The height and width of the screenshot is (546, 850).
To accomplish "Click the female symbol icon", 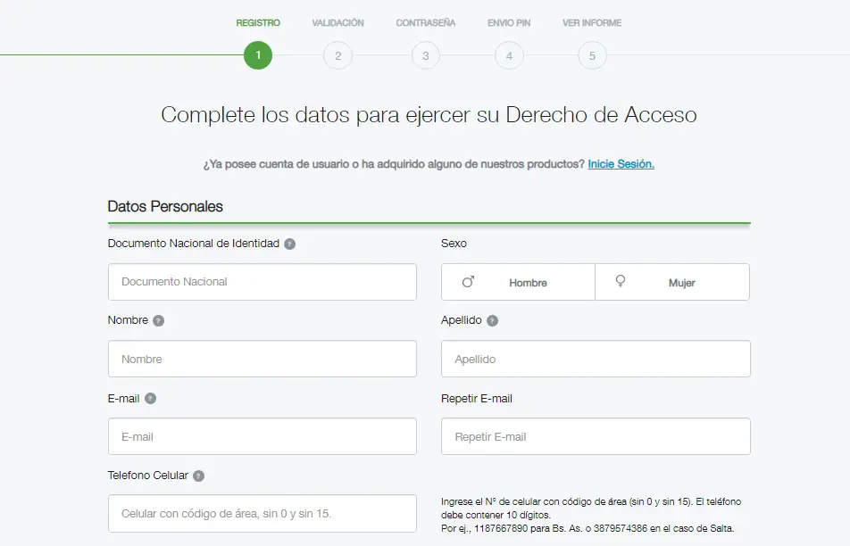I will pos(621,281).
